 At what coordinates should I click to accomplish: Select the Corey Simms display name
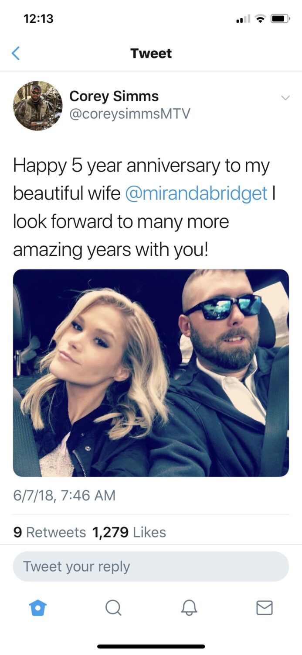114,96
